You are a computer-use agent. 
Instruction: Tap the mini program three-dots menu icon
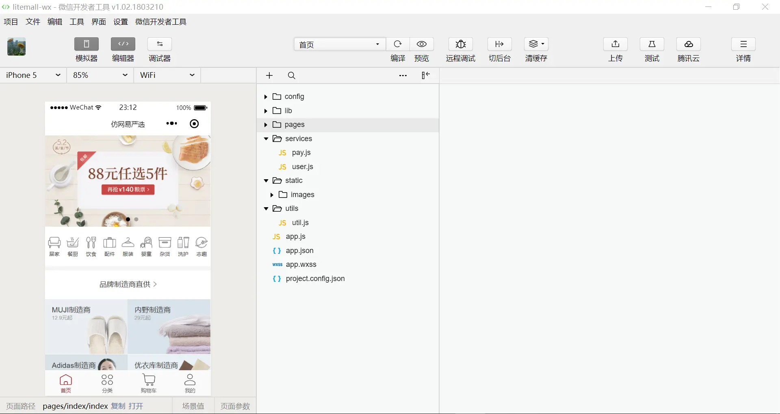click(x=172, y=123)
